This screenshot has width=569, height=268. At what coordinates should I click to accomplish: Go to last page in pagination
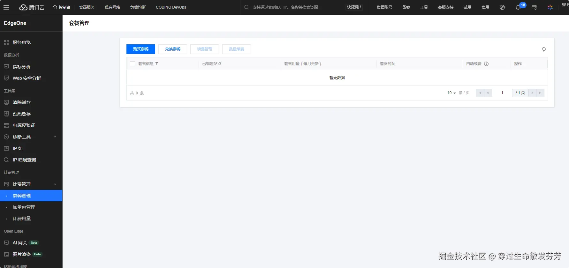[540, 93]
